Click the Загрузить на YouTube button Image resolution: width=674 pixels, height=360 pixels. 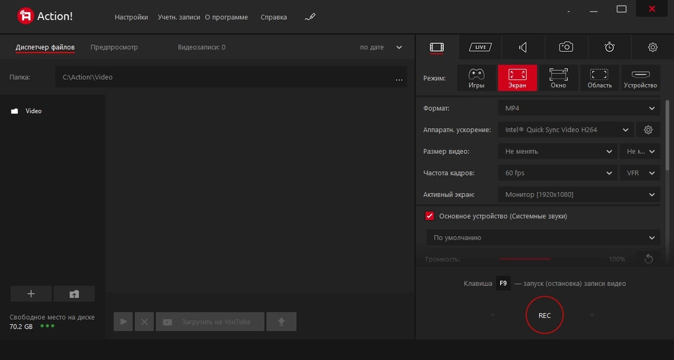point(210,322)
